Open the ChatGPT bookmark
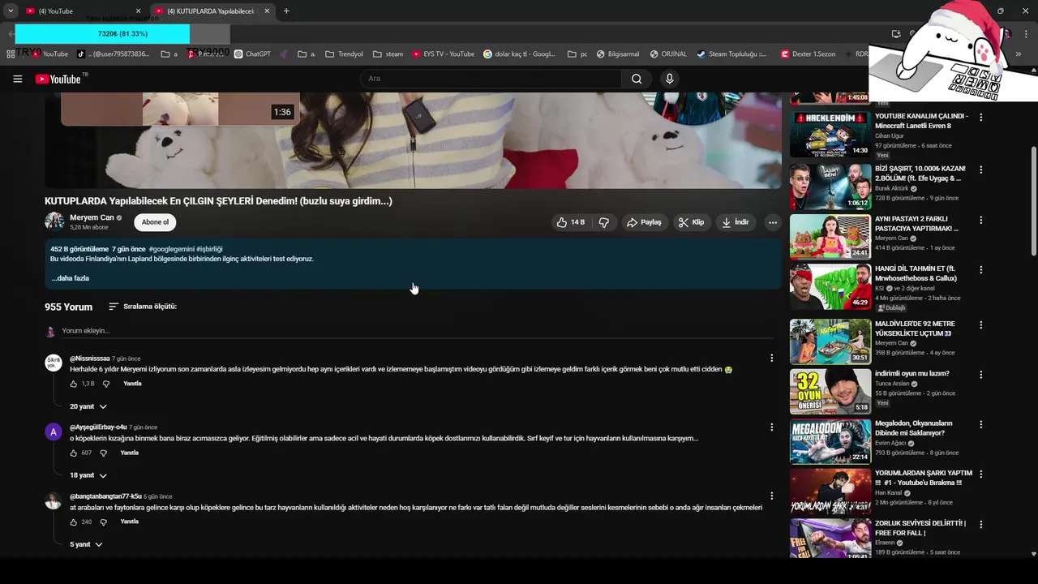Screen dimensions: 1038x584 click(252, 54)
